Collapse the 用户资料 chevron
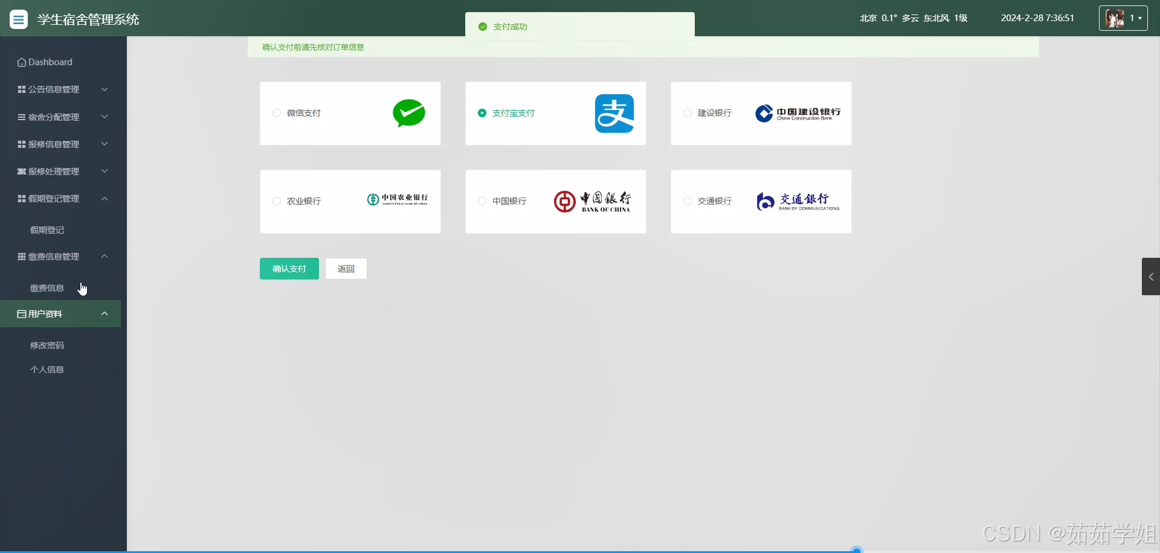Viewport: 1160px width, 553px height. [x=105, y=313]
